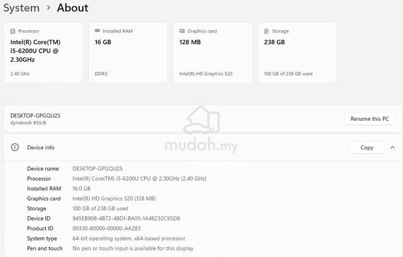Viewport: 403px width, 257px height.
Task: Collapse the Device info section chevron
Action: [392, 147]
